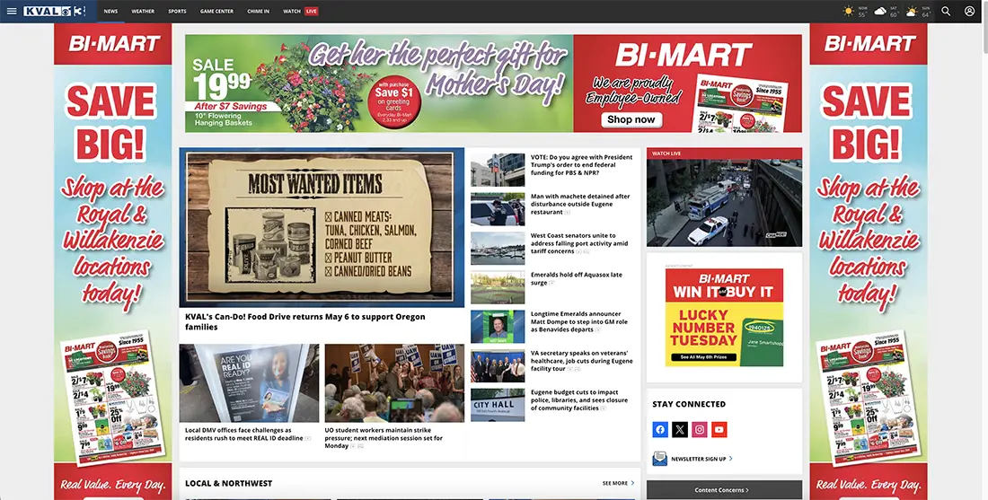988x500 pixels.
Task: Select the Sports menu item
Action: (177, 12)
